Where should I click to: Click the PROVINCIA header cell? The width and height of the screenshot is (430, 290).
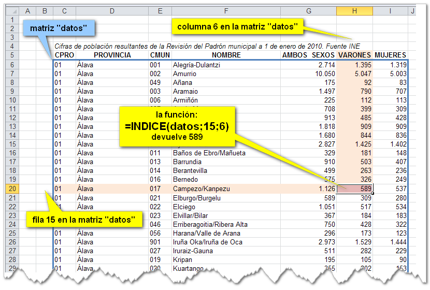tap(112, 55)
